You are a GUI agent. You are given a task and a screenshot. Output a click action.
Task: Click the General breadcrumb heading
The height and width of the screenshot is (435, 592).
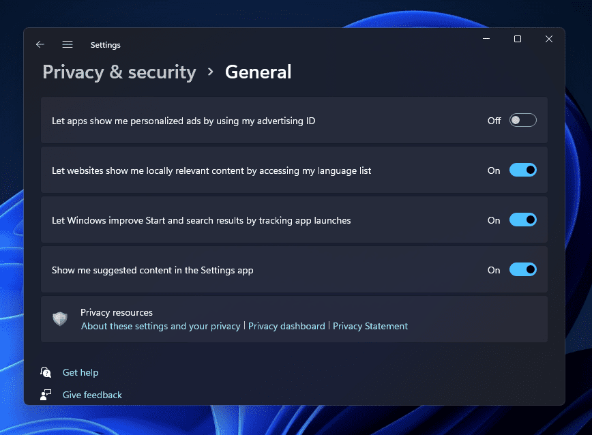[258, 72]
